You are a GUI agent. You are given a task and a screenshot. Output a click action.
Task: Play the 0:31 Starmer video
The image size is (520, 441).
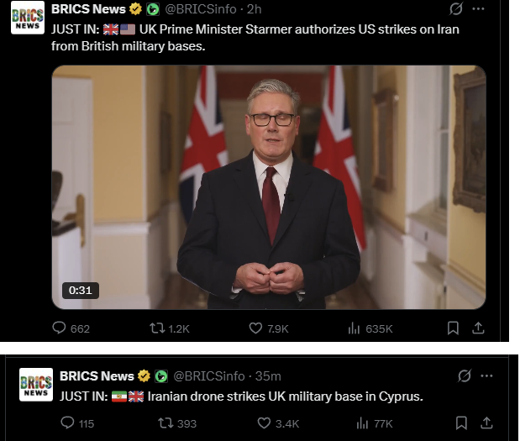point(269,187)
